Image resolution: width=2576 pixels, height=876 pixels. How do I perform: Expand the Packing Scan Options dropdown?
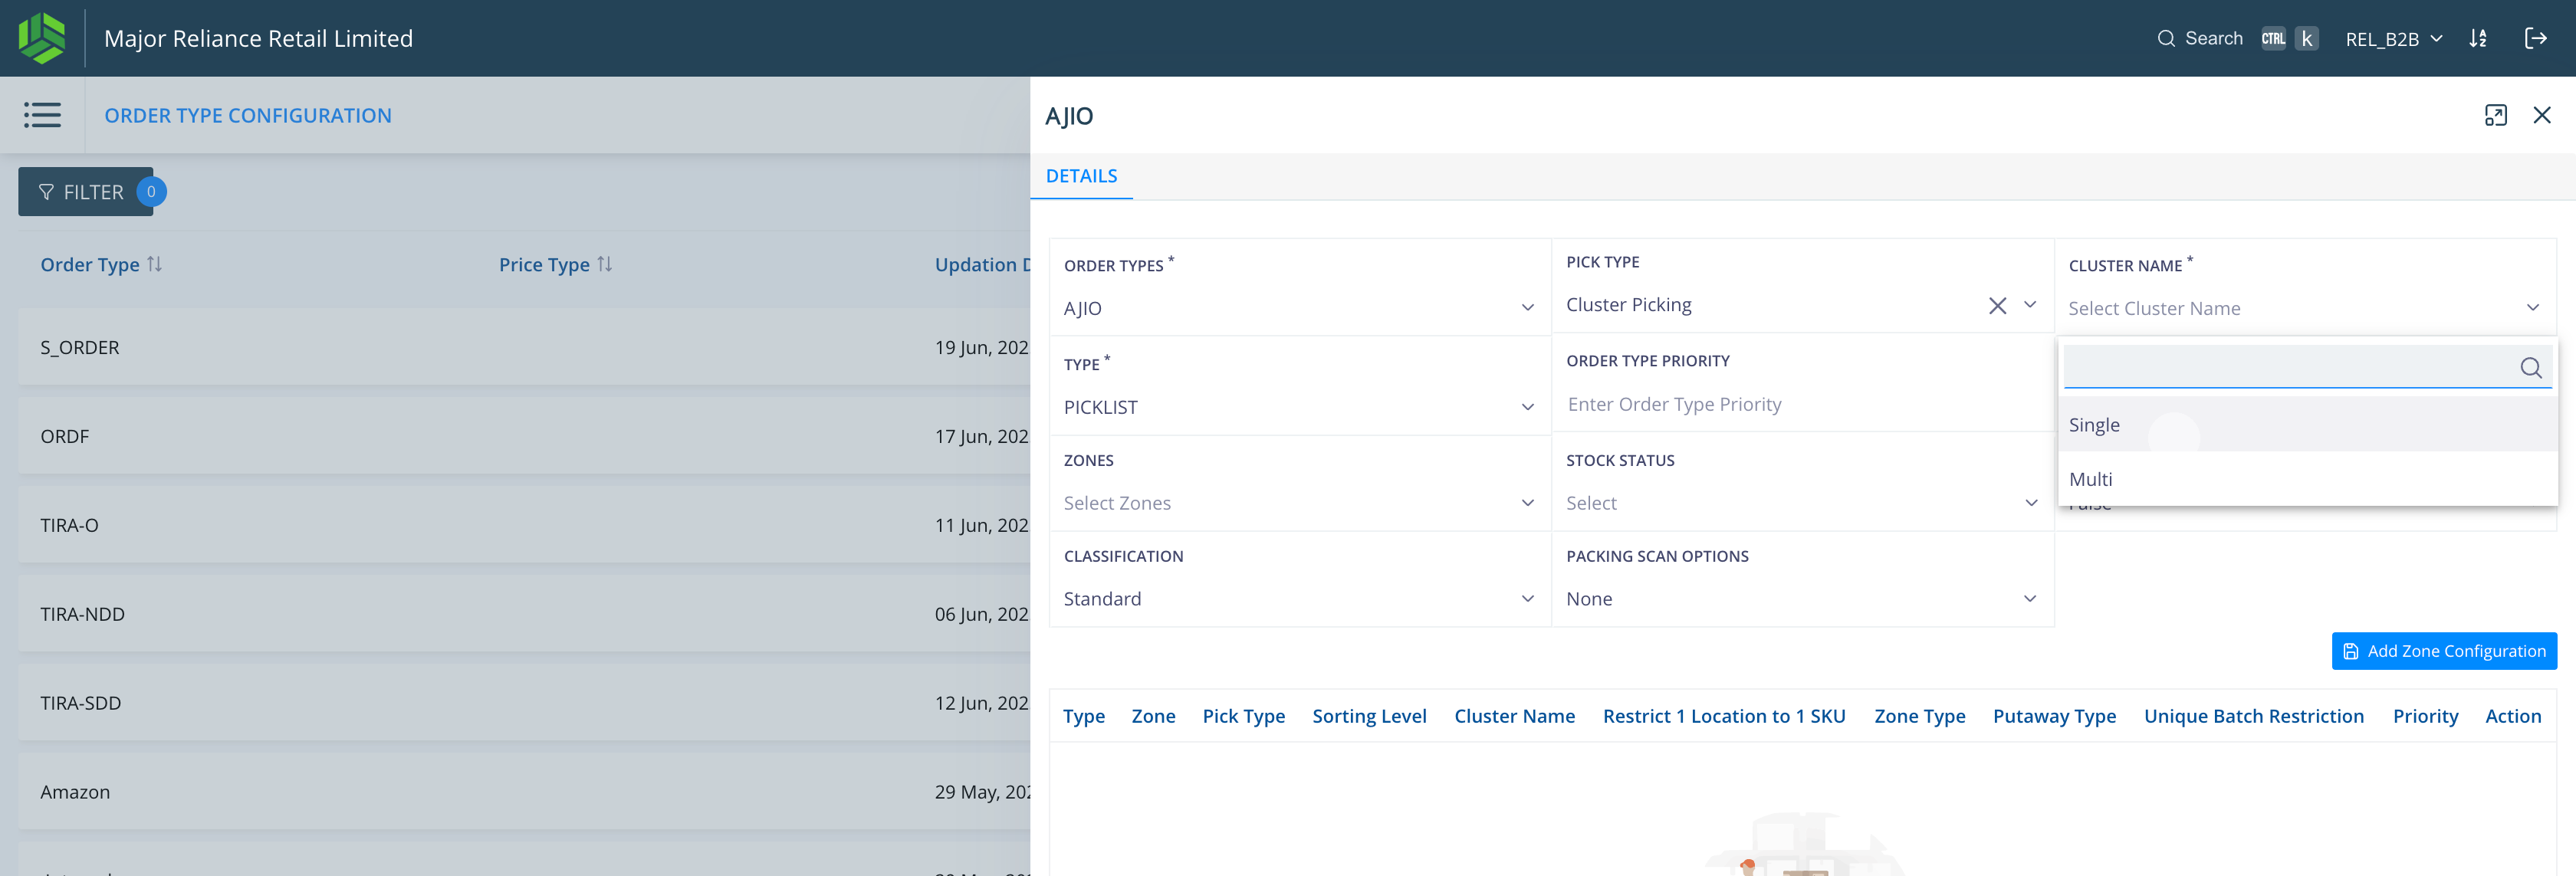point(2030,599)
